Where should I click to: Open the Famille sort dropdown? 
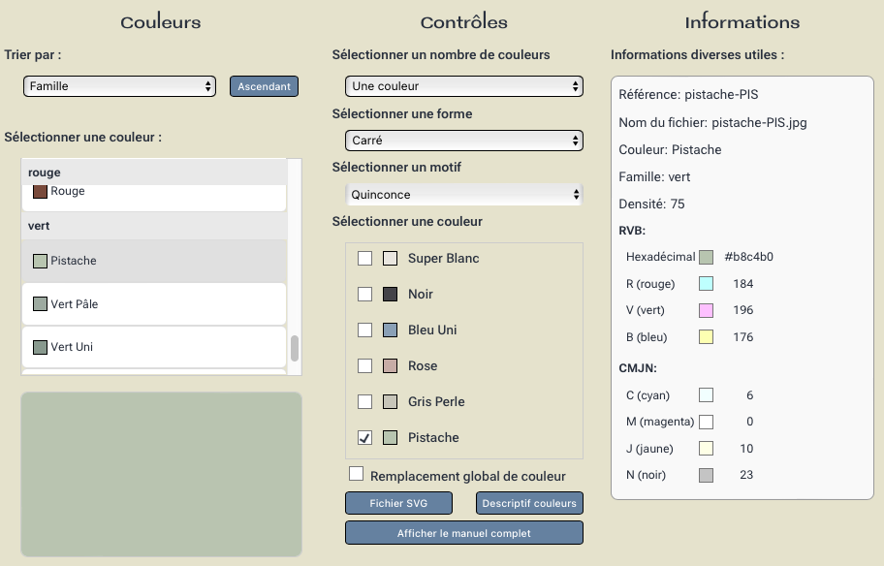[119, 86]
